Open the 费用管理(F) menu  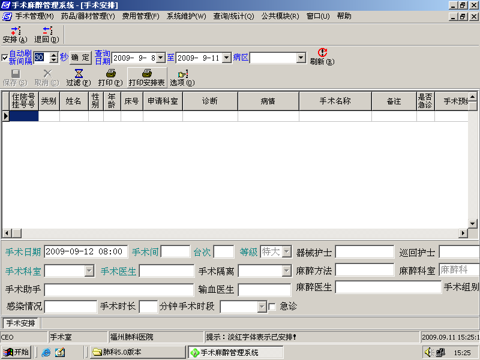141,16
